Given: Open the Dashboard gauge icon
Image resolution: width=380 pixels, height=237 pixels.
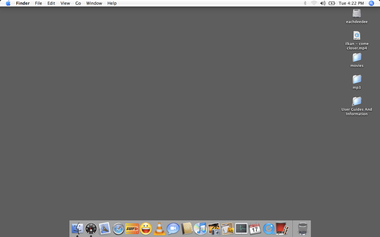Looking at the screenshot, I should tap(91, 228).
